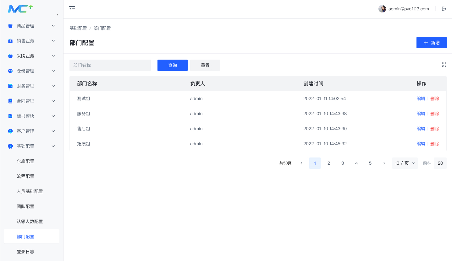Expand the 商品管理 menu chevron
Screen dimensions: 452x261
point(53,26)
